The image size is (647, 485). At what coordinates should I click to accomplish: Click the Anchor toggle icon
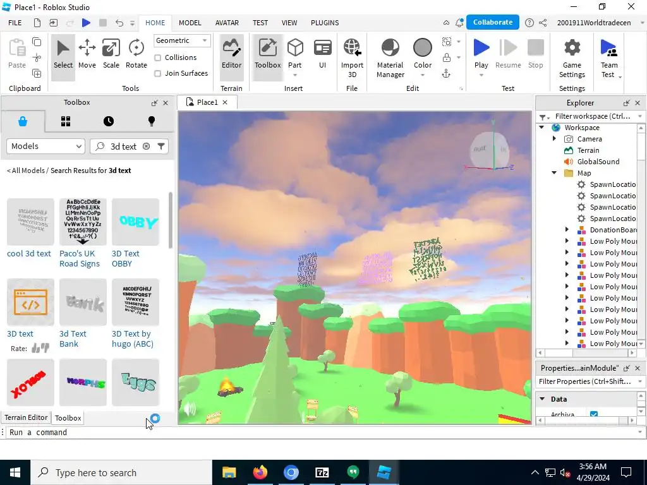tap(446, 74)
